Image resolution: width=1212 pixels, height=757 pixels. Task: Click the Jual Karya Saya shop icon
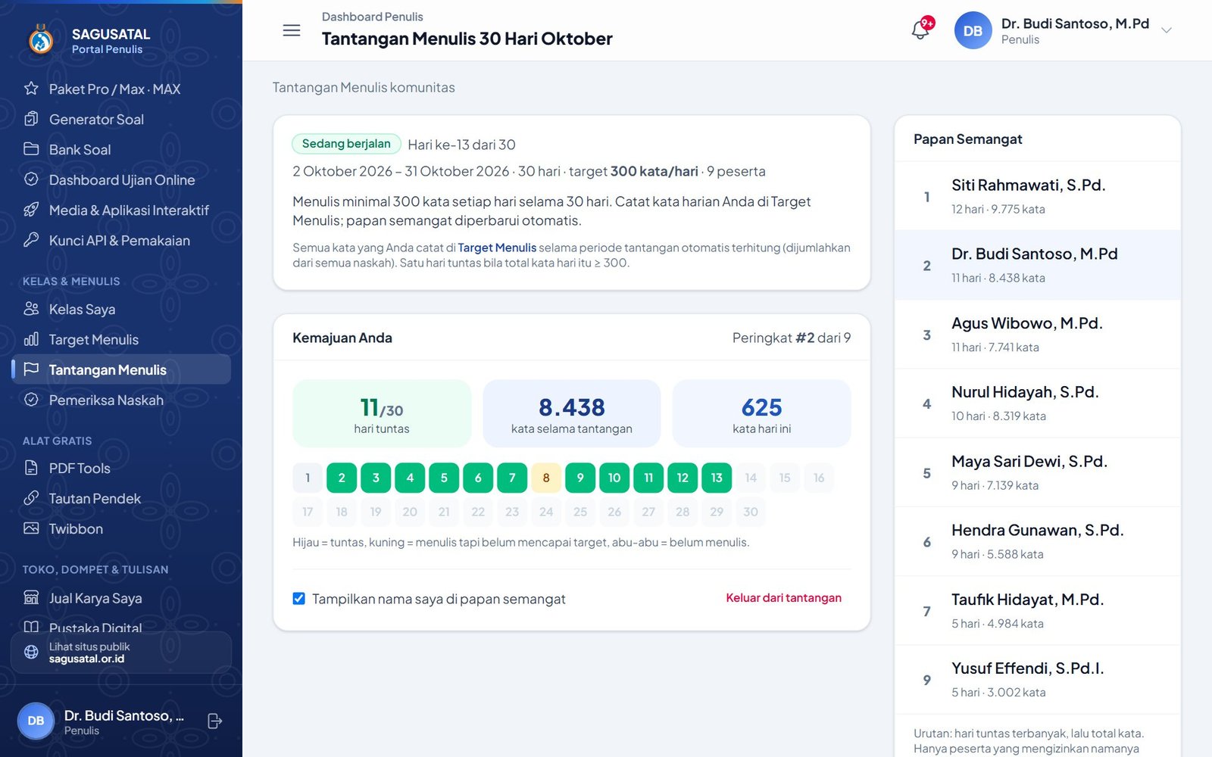click(31, 598)
